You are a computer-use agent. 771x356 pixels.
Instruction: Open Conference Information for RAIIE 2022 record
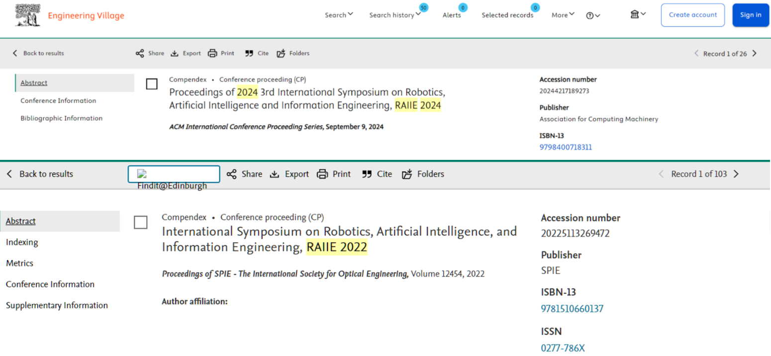[50, 284]
